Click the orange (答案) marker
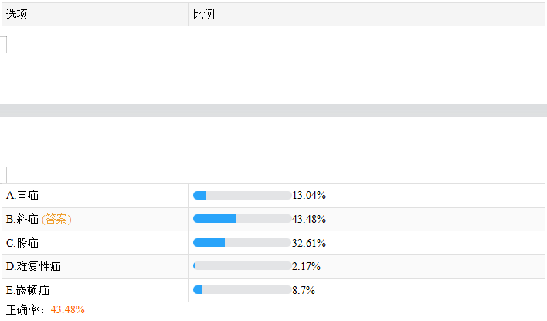This screenshot has height=321, width=547. click(x=56, y=219)
